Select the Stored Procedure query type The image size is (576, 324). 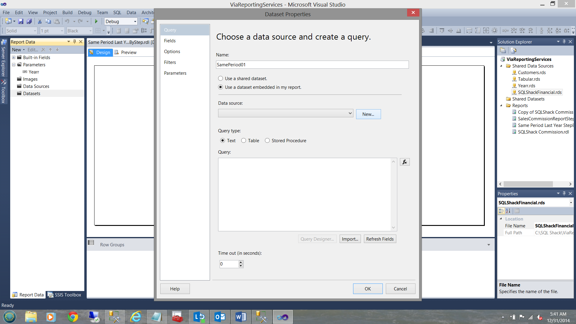click(267, 140)
